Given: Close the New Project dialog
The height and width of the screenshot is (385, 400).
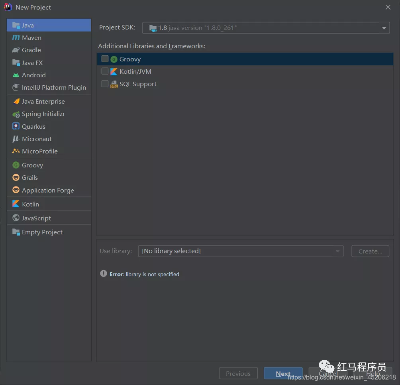Looking at the screenshot, I should coord(388,7).
